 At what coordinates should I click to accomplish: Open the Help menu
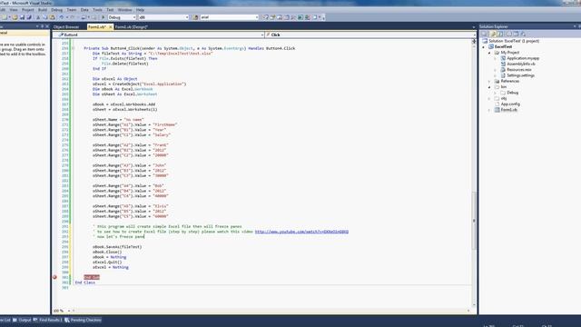coord(140,10)
